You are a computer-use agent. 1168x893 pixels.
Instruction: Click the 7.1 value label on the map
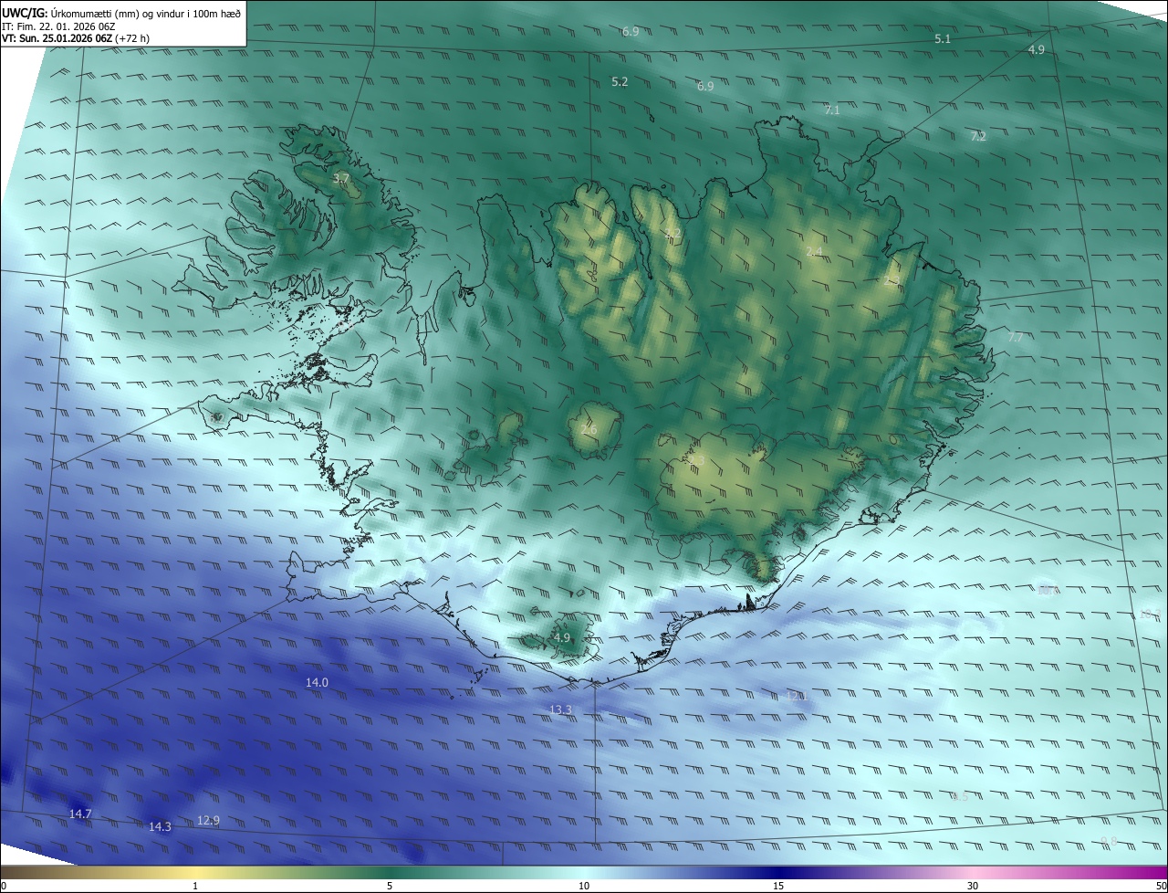[x=831, y=110]
